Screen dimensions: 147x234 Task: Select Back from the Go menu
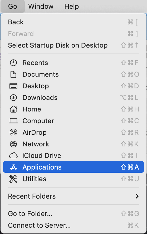(x=73, y=22)
